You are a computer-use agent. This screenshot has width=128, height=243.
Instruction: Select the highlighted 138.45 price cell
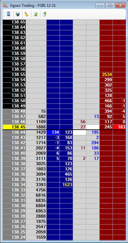(x=14, y=127)
